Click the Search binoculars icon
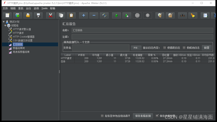 coord(183,15)
